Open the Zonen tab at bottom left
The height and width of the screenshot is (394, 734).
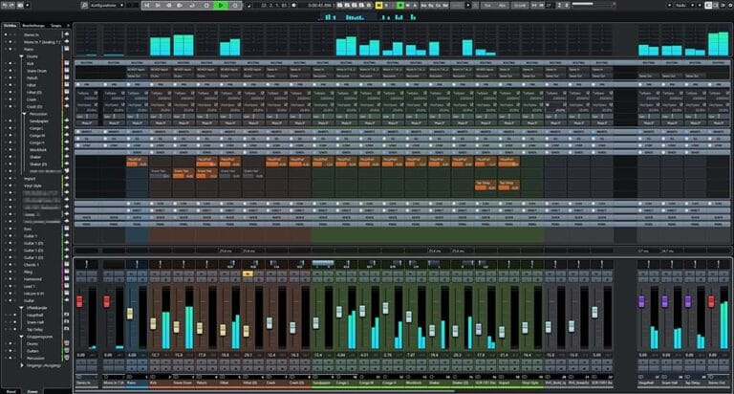[32, 390]
